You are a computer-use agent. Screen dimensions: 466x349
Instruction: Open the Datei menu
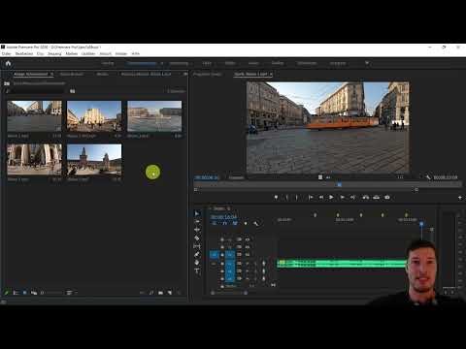click(6, 53)
